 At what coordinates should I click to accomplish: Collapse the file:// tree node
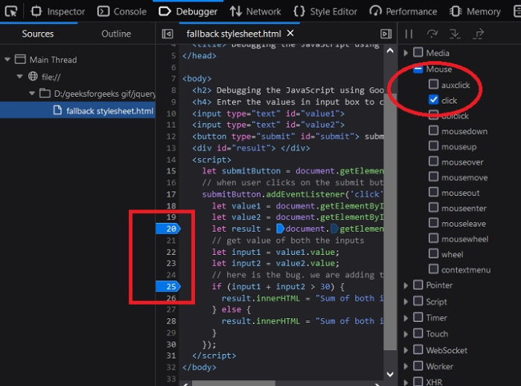pyautogui.click(x=19, y=77)
